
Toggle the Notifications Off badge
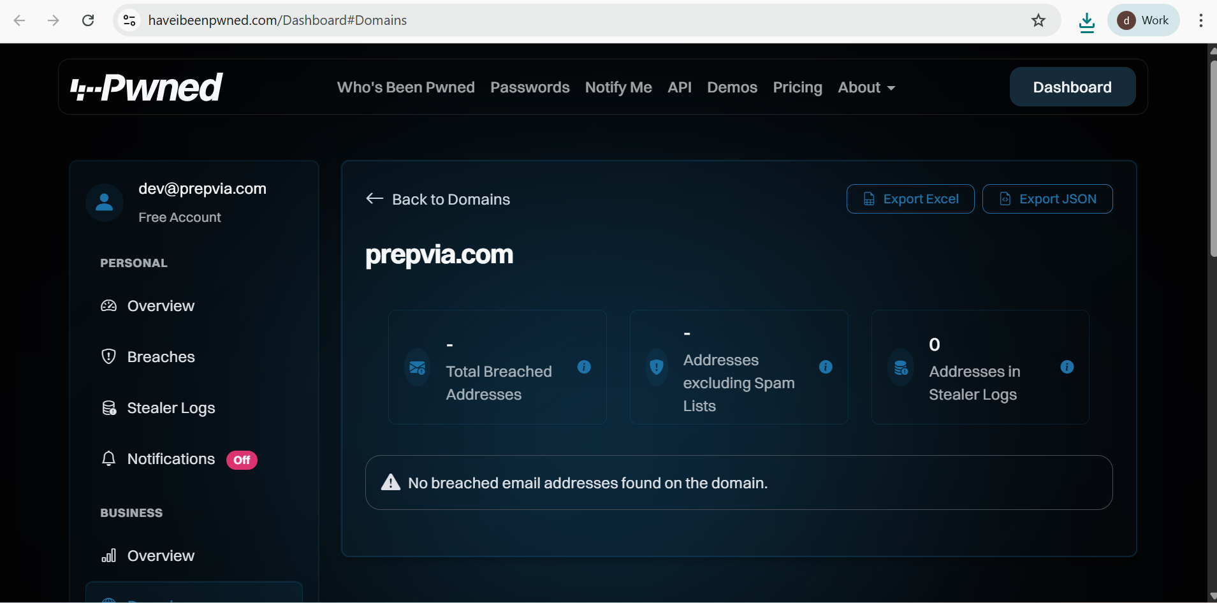(242, 460)
